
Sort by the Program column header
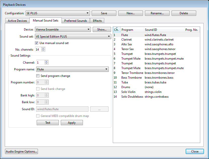[x=132, y=30]
